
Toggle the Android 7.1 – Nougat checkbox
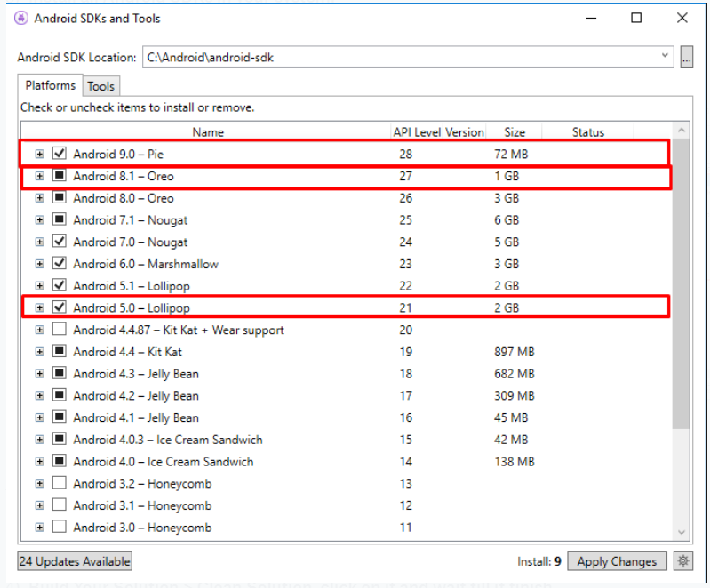[60, 219]
